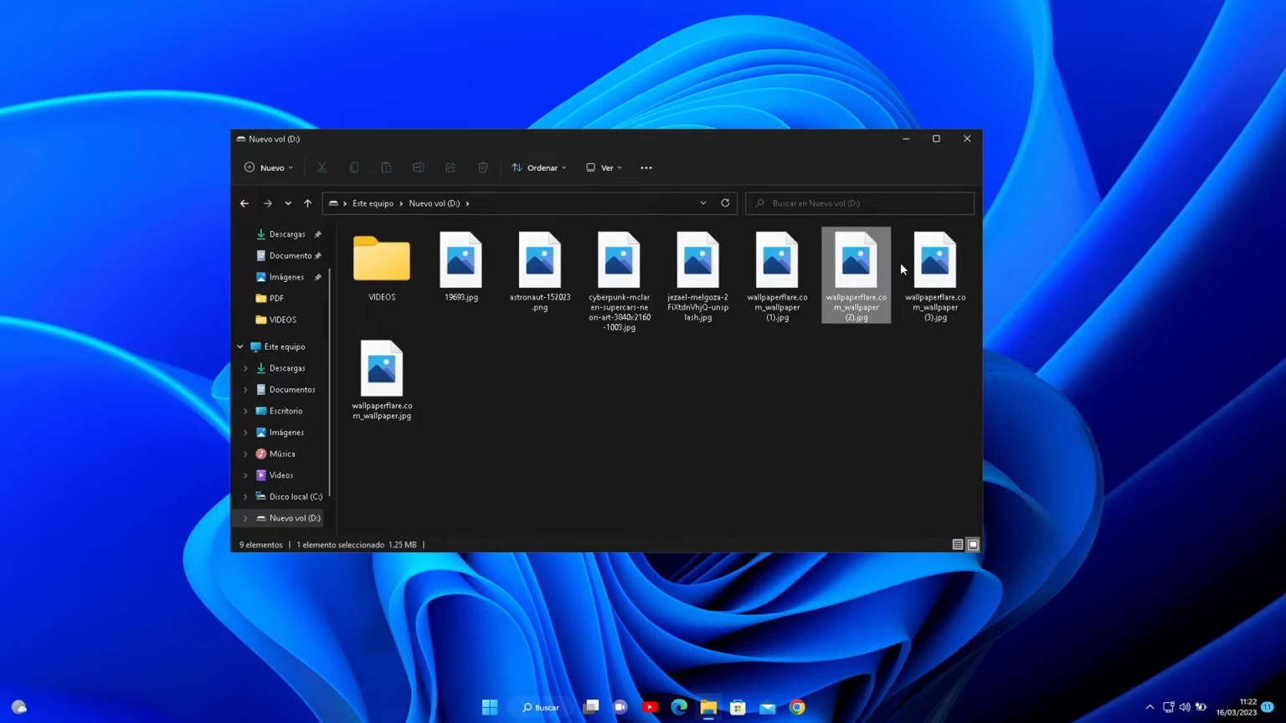Viewport: 1286px width, 723px height.
Task: Click the taskbar Buscar search button
Action: click(x=542, y=707)
